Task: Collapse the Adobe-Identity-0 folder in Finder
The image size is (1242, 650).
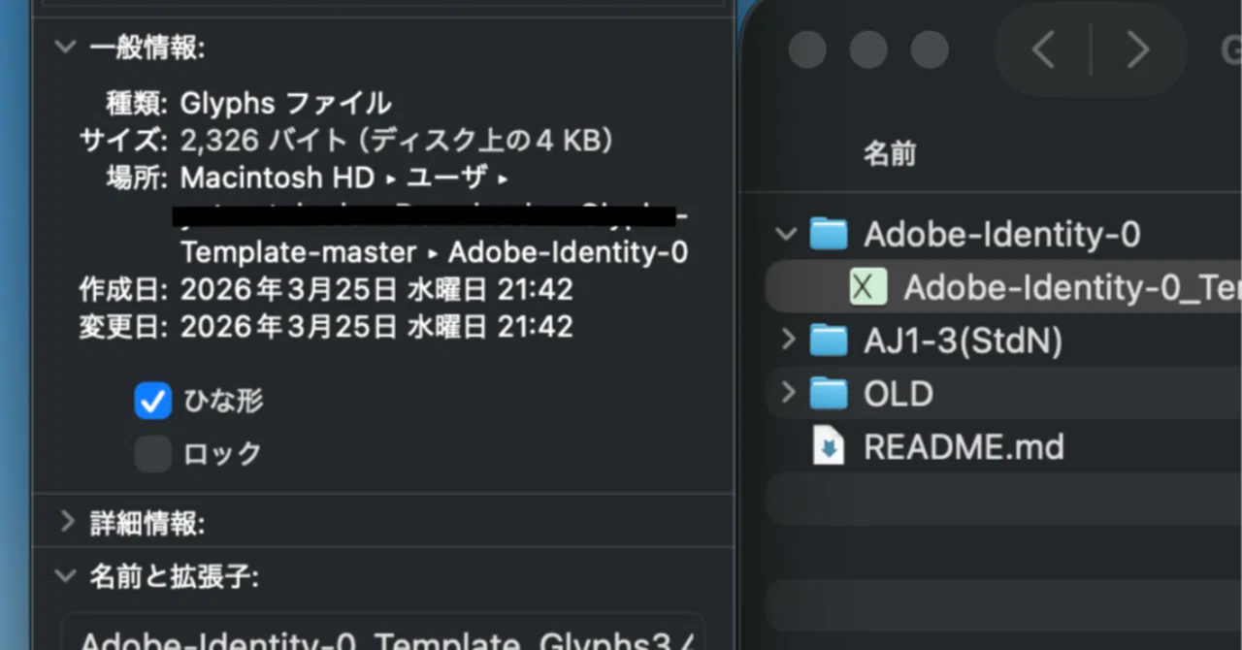Action: [787, 234]
